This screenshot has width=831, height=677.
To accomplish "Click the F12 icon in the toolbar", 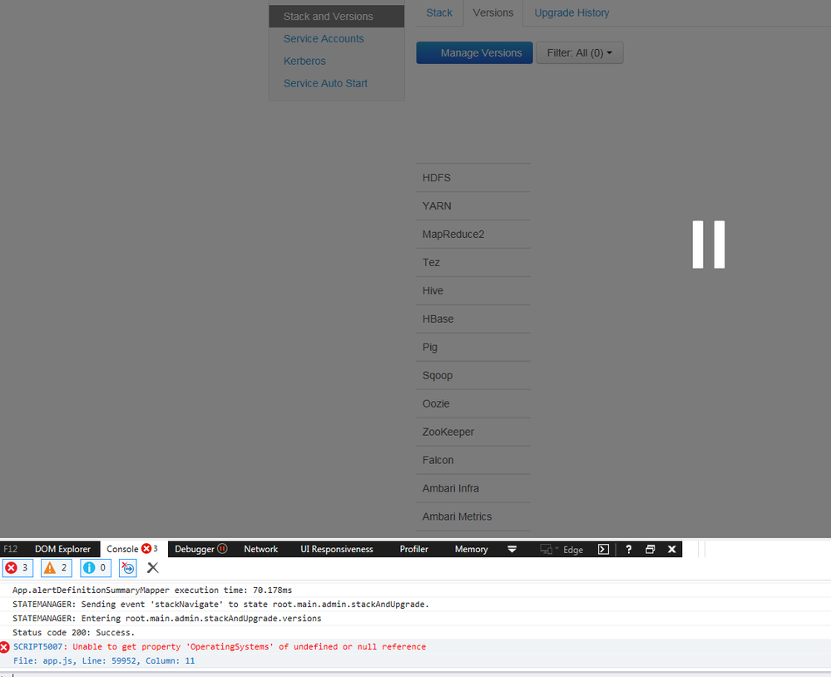I will click(11, 549).
